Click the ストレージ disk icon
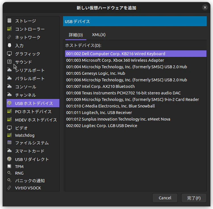 click(9, 21)
